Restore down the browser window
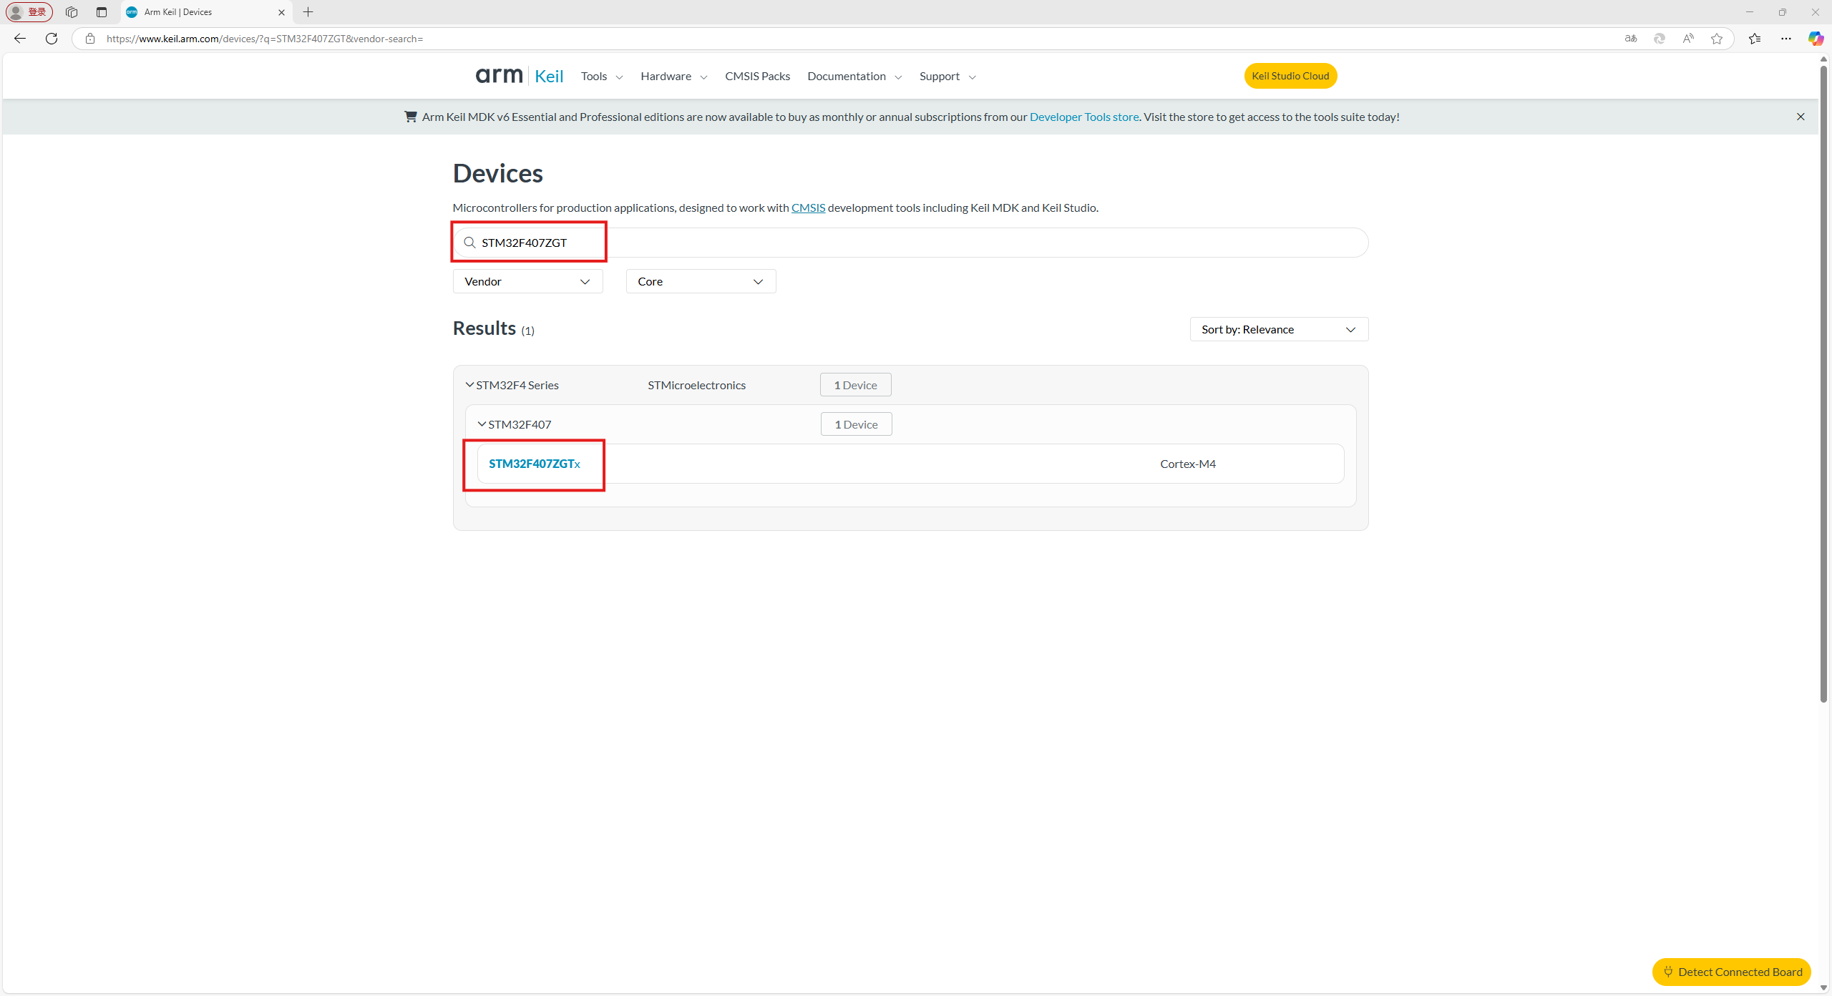 click(x=1783, y=12)
